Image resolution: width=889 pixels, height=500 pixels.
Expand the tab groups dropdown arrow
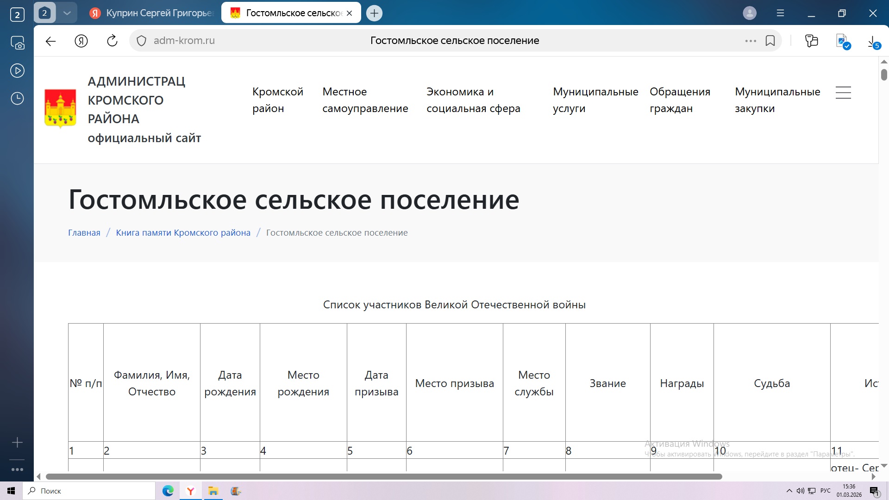(x=67, y=13)
